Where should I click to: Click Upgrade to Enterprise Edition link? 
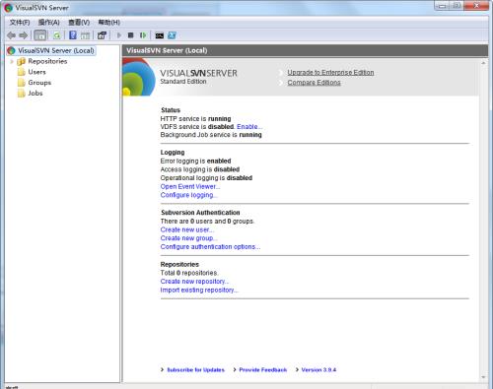pyautogui.click(x=330, y=73)
